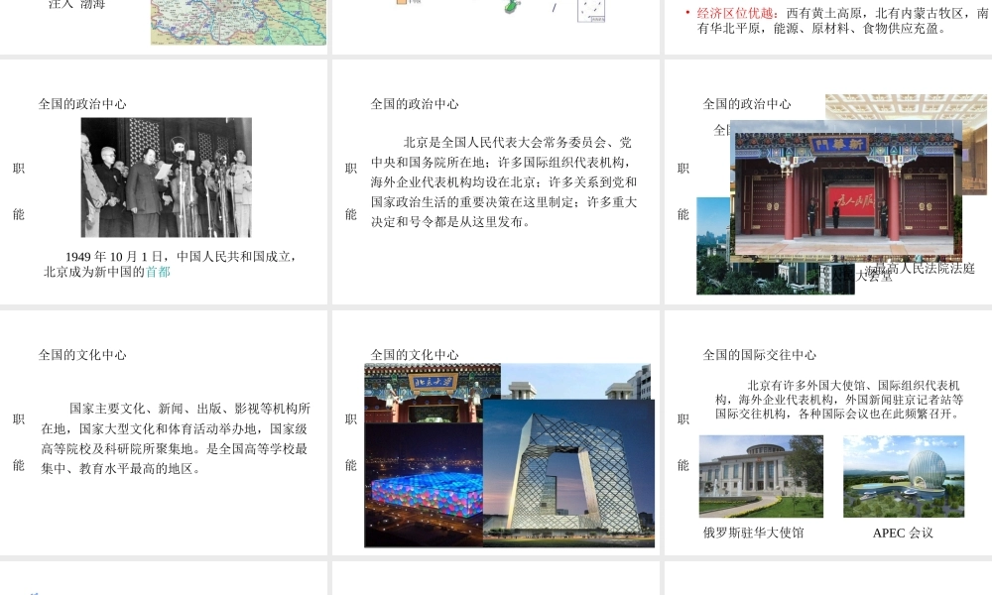Viewport: 992px width, 595px height.
Task: Click the caption 俄罗斯驻华大使馆
Action: (754, 534)
